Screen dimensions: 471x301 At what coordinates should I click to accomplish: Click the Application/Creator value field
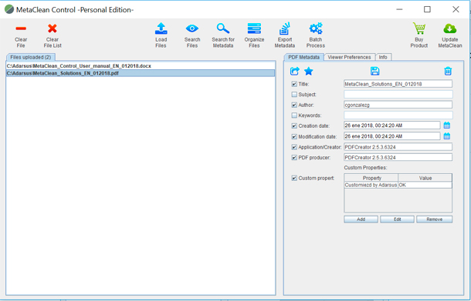pos(398,147)
